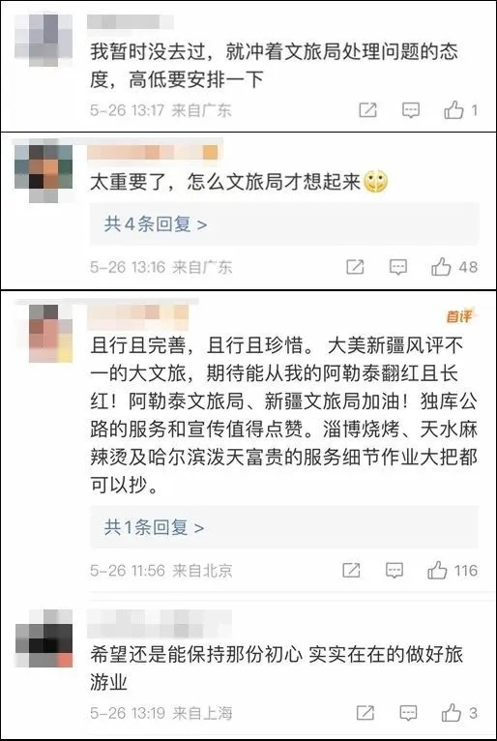Open reply bubble on 13:19 Shanghai comment
Image resolution: width=497 pixels, height=741 pixels.
tap(408, 713)
